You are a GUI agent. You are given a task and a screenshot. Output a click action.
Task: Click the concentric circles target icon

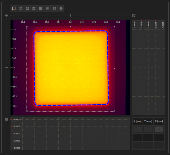pyautogui.click(x=47, y=8)
